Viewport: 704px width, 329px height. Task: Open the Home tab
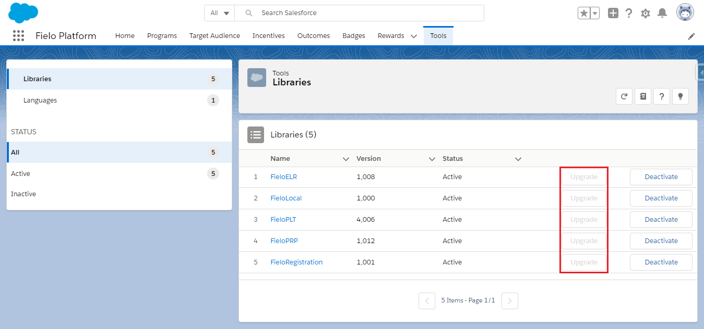pos(125,36)
